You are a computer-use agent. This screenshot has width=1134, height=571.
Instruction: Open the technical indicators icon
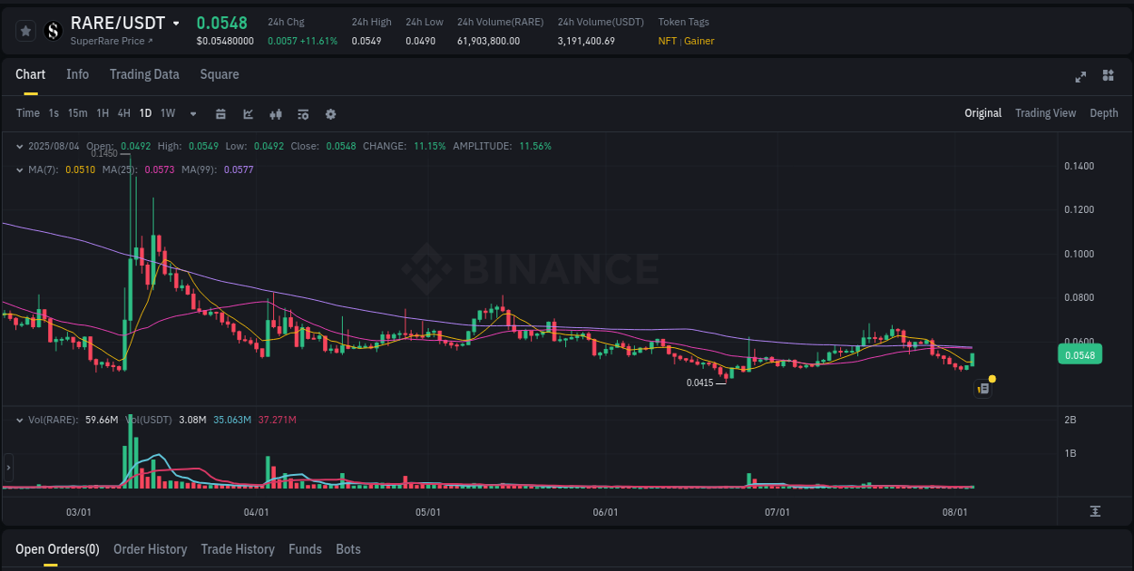coord(275,114)
